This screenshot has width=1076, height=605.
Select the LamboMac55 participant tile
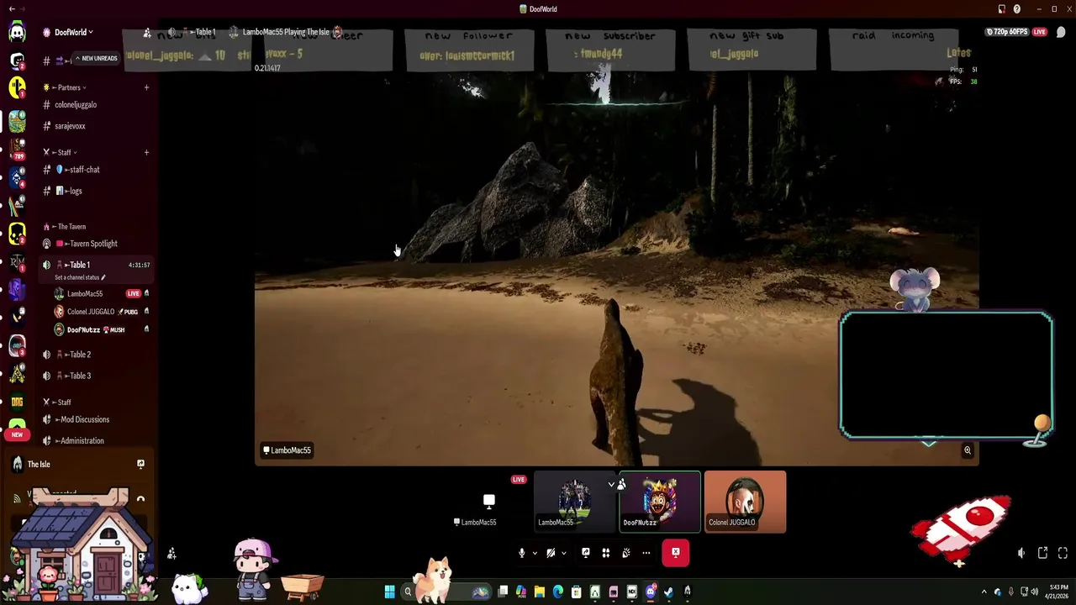575,502
